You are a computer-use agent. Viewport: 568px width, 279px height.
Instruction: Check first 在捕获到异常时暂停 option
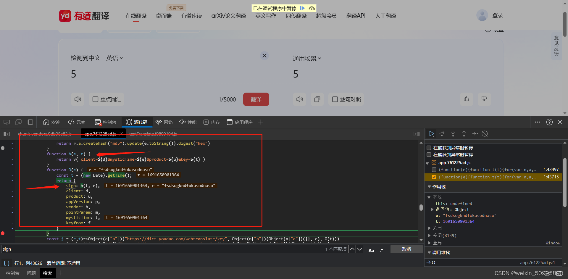pyautogui.click(x=429, y=148)
